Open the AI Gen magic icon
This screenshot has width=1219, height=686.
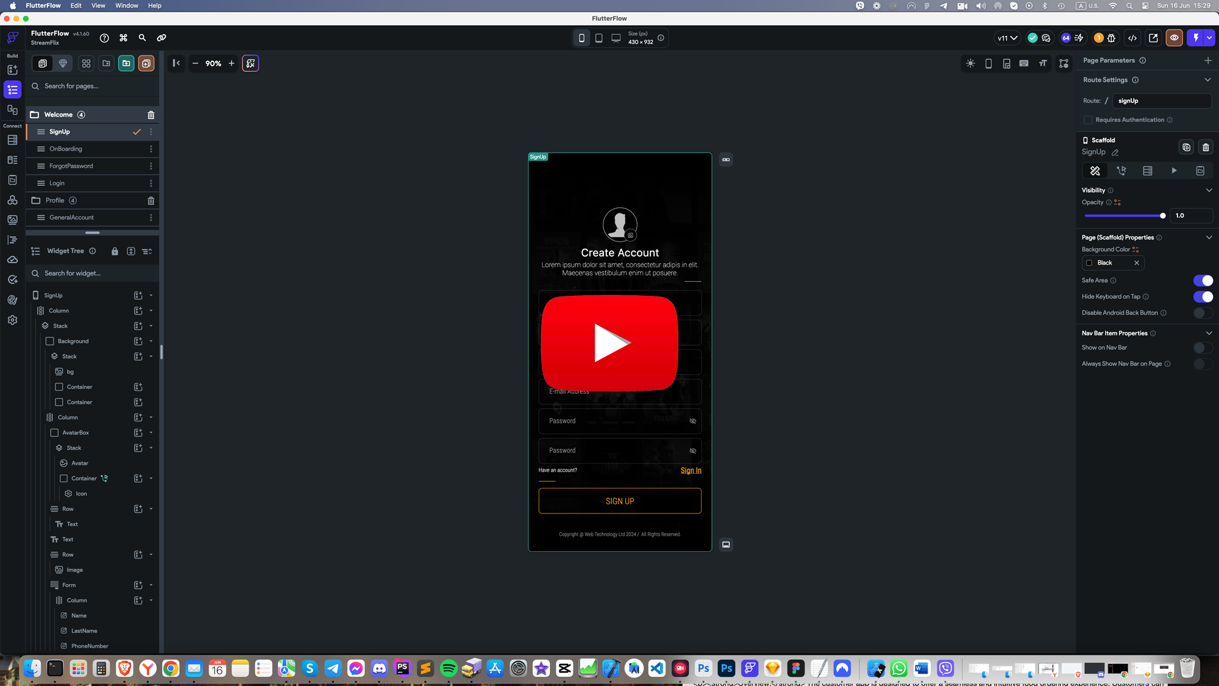(251, 63)
